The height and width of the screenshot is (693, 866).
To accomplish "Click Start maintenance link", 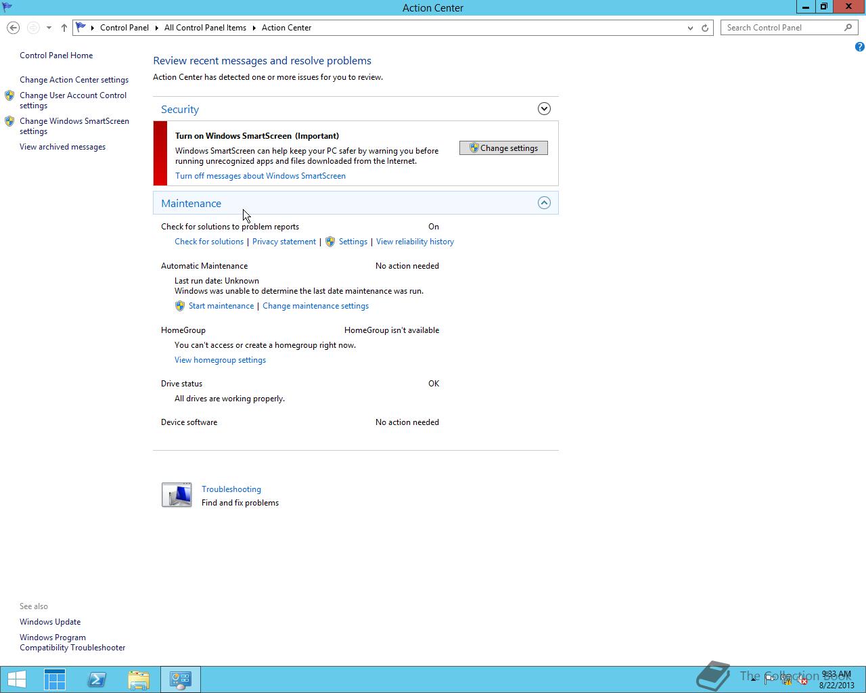I will pyautogui.click(x=221, y=306).
